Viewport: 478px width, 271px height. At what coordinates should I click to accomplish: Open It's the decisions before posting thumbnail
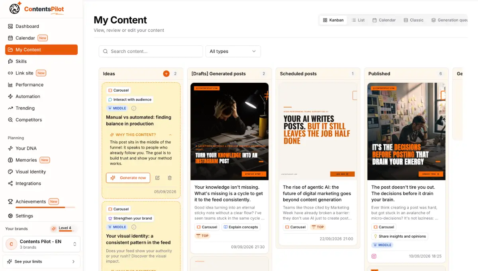click(x=406, y=131)
